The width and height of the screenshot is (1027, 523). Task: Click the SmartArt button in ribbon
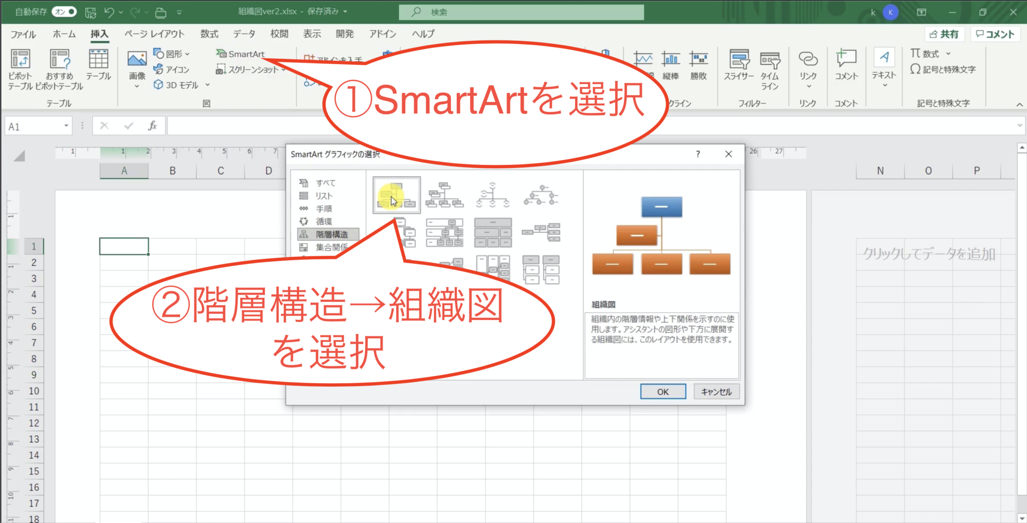[241, 54]
